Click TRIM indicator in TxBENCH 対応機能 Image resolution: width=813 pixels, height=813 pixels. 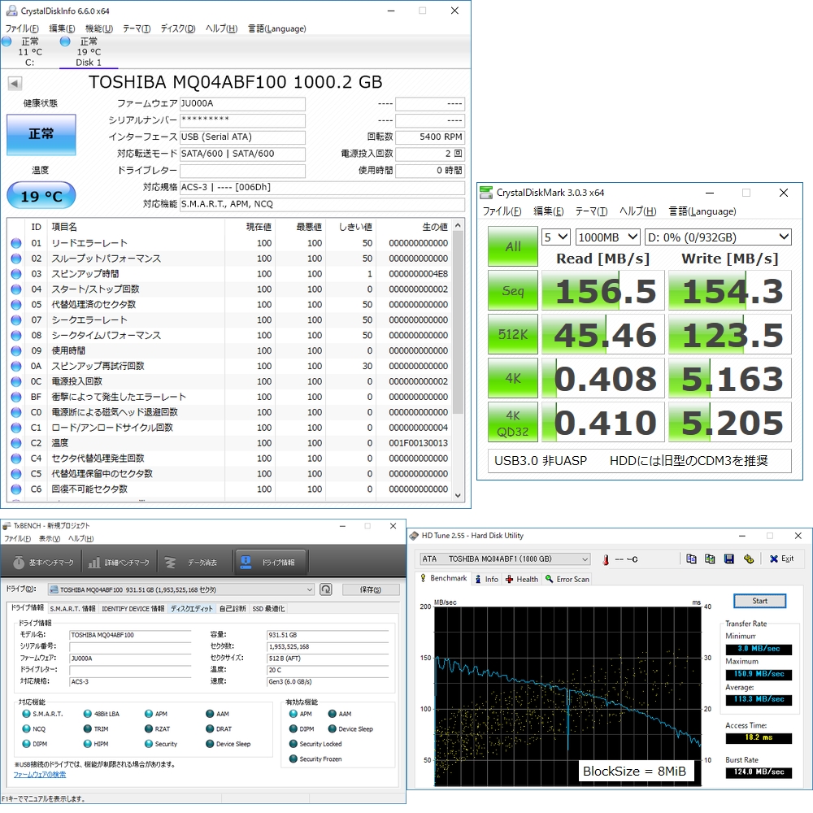tap(88, 728)
